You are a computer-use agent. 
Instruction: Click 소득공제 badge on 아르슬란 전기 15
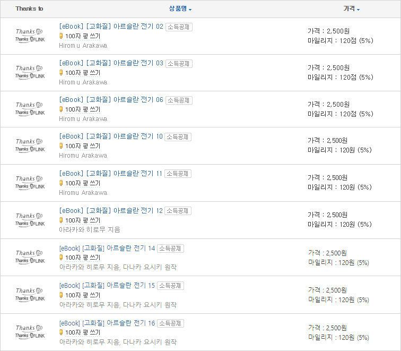[x=170, y=286]
